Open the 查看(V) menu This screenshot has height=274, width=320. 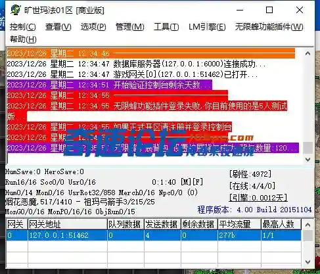tap(58, 27)
